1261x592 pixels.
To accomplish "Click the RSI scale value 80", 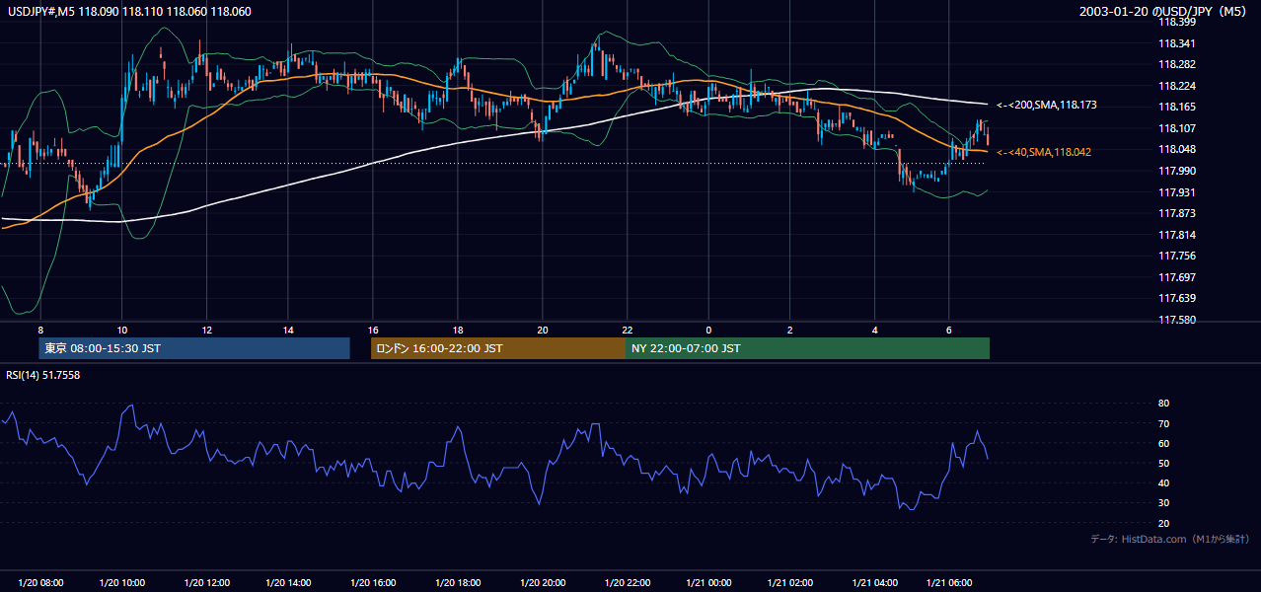I will [1164, 404].
